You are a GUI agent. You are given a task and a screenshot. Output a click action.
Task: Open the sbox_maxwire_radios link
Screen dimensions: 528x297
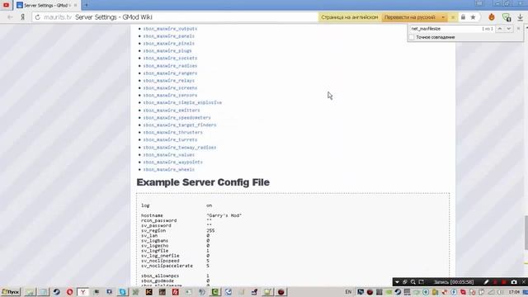(170, 66)
